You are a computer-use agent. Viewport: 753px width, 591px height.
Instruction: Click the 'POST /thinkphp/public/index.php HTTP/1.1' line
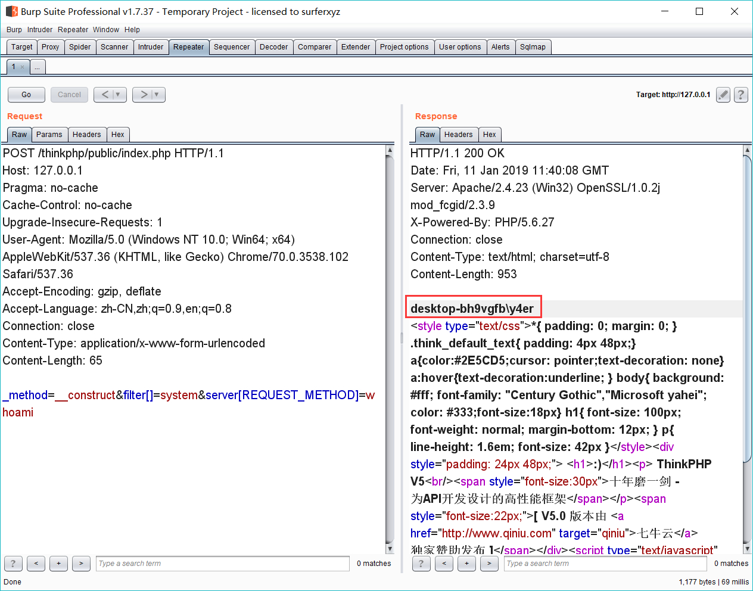(x=113, y=153)
